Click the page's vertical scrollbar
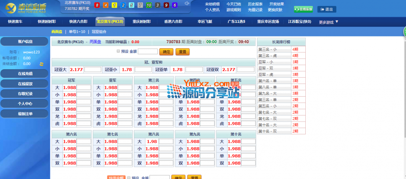The width and height of the screenshot is (406, 179). click(404, 99)
